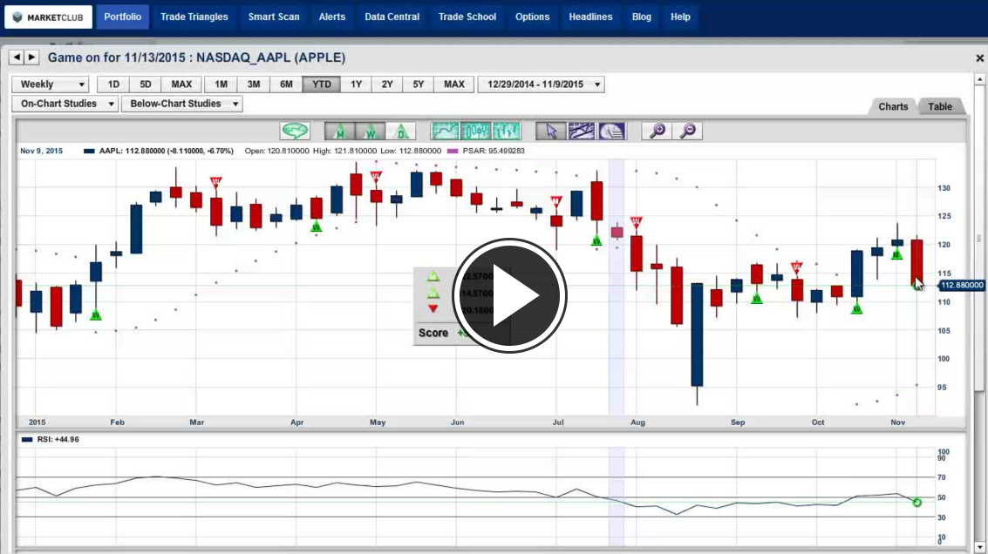Click the zoom in magnifier
Viewport: 988px width, 554px height.
click(x=658, y=131)
